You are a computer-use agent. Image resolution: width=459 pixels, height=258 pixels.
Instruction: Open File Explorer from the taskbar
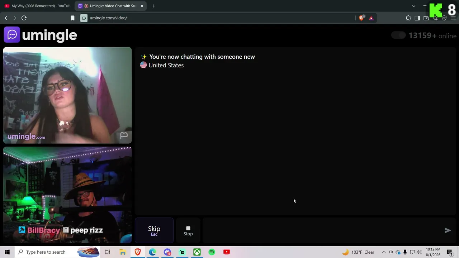(123, 252)
